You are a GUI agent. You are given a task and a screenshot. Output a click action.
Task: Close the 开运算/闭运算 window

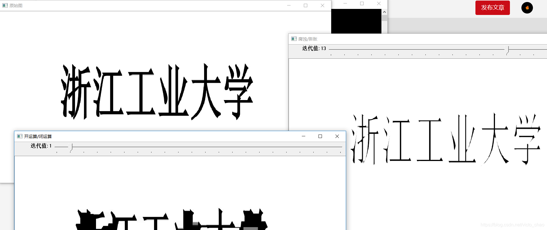pos(337,136)
